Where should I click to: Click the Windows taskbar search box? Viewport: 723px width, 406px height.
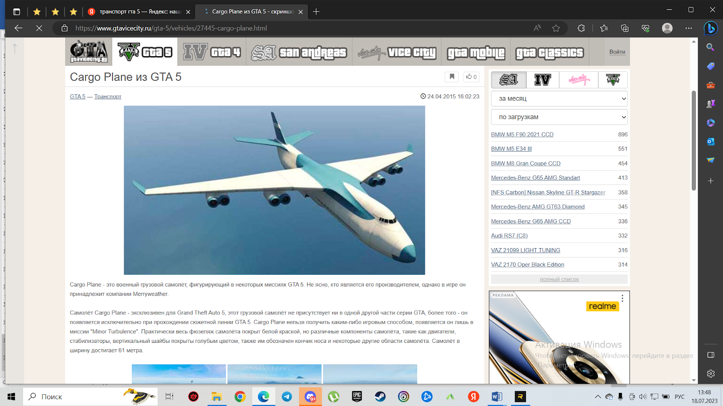coord(90,397)
